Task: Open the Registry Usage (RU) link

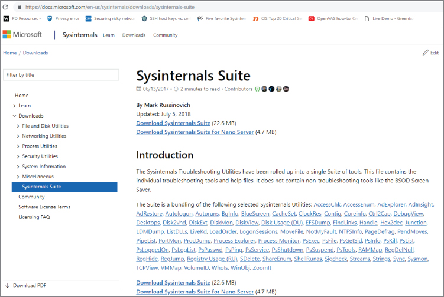Action: 212,259
